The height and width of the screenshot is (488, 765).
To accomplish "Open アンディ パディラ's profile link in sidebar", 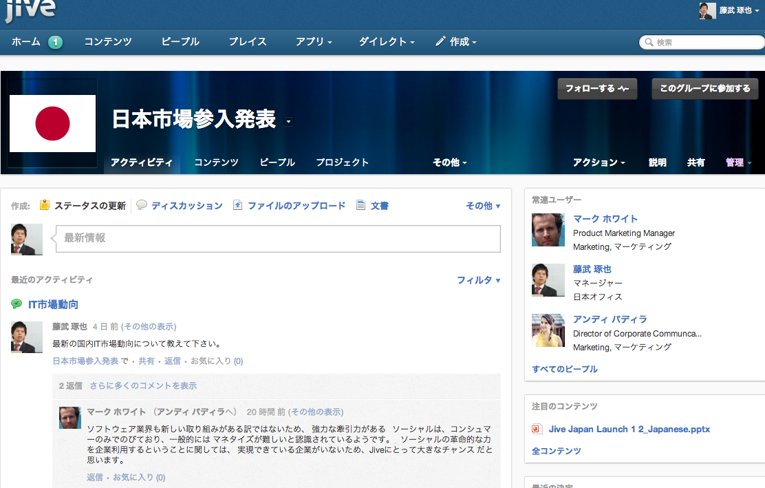I will [x=610, y=319].
